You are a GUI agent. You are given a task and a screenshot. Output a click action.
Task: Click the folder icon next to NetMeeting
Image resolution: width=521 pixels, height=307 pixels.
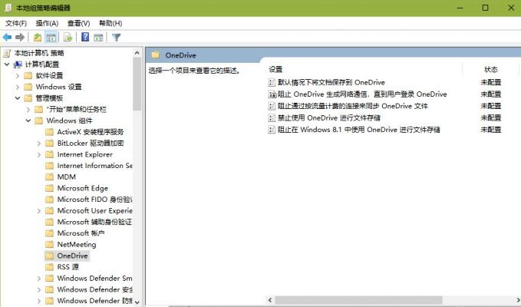point(49,244)
